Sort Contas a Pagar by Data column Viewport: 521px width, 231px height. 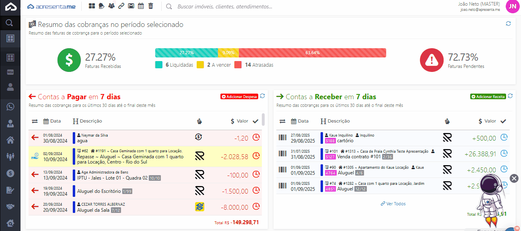tap(52, 121)
